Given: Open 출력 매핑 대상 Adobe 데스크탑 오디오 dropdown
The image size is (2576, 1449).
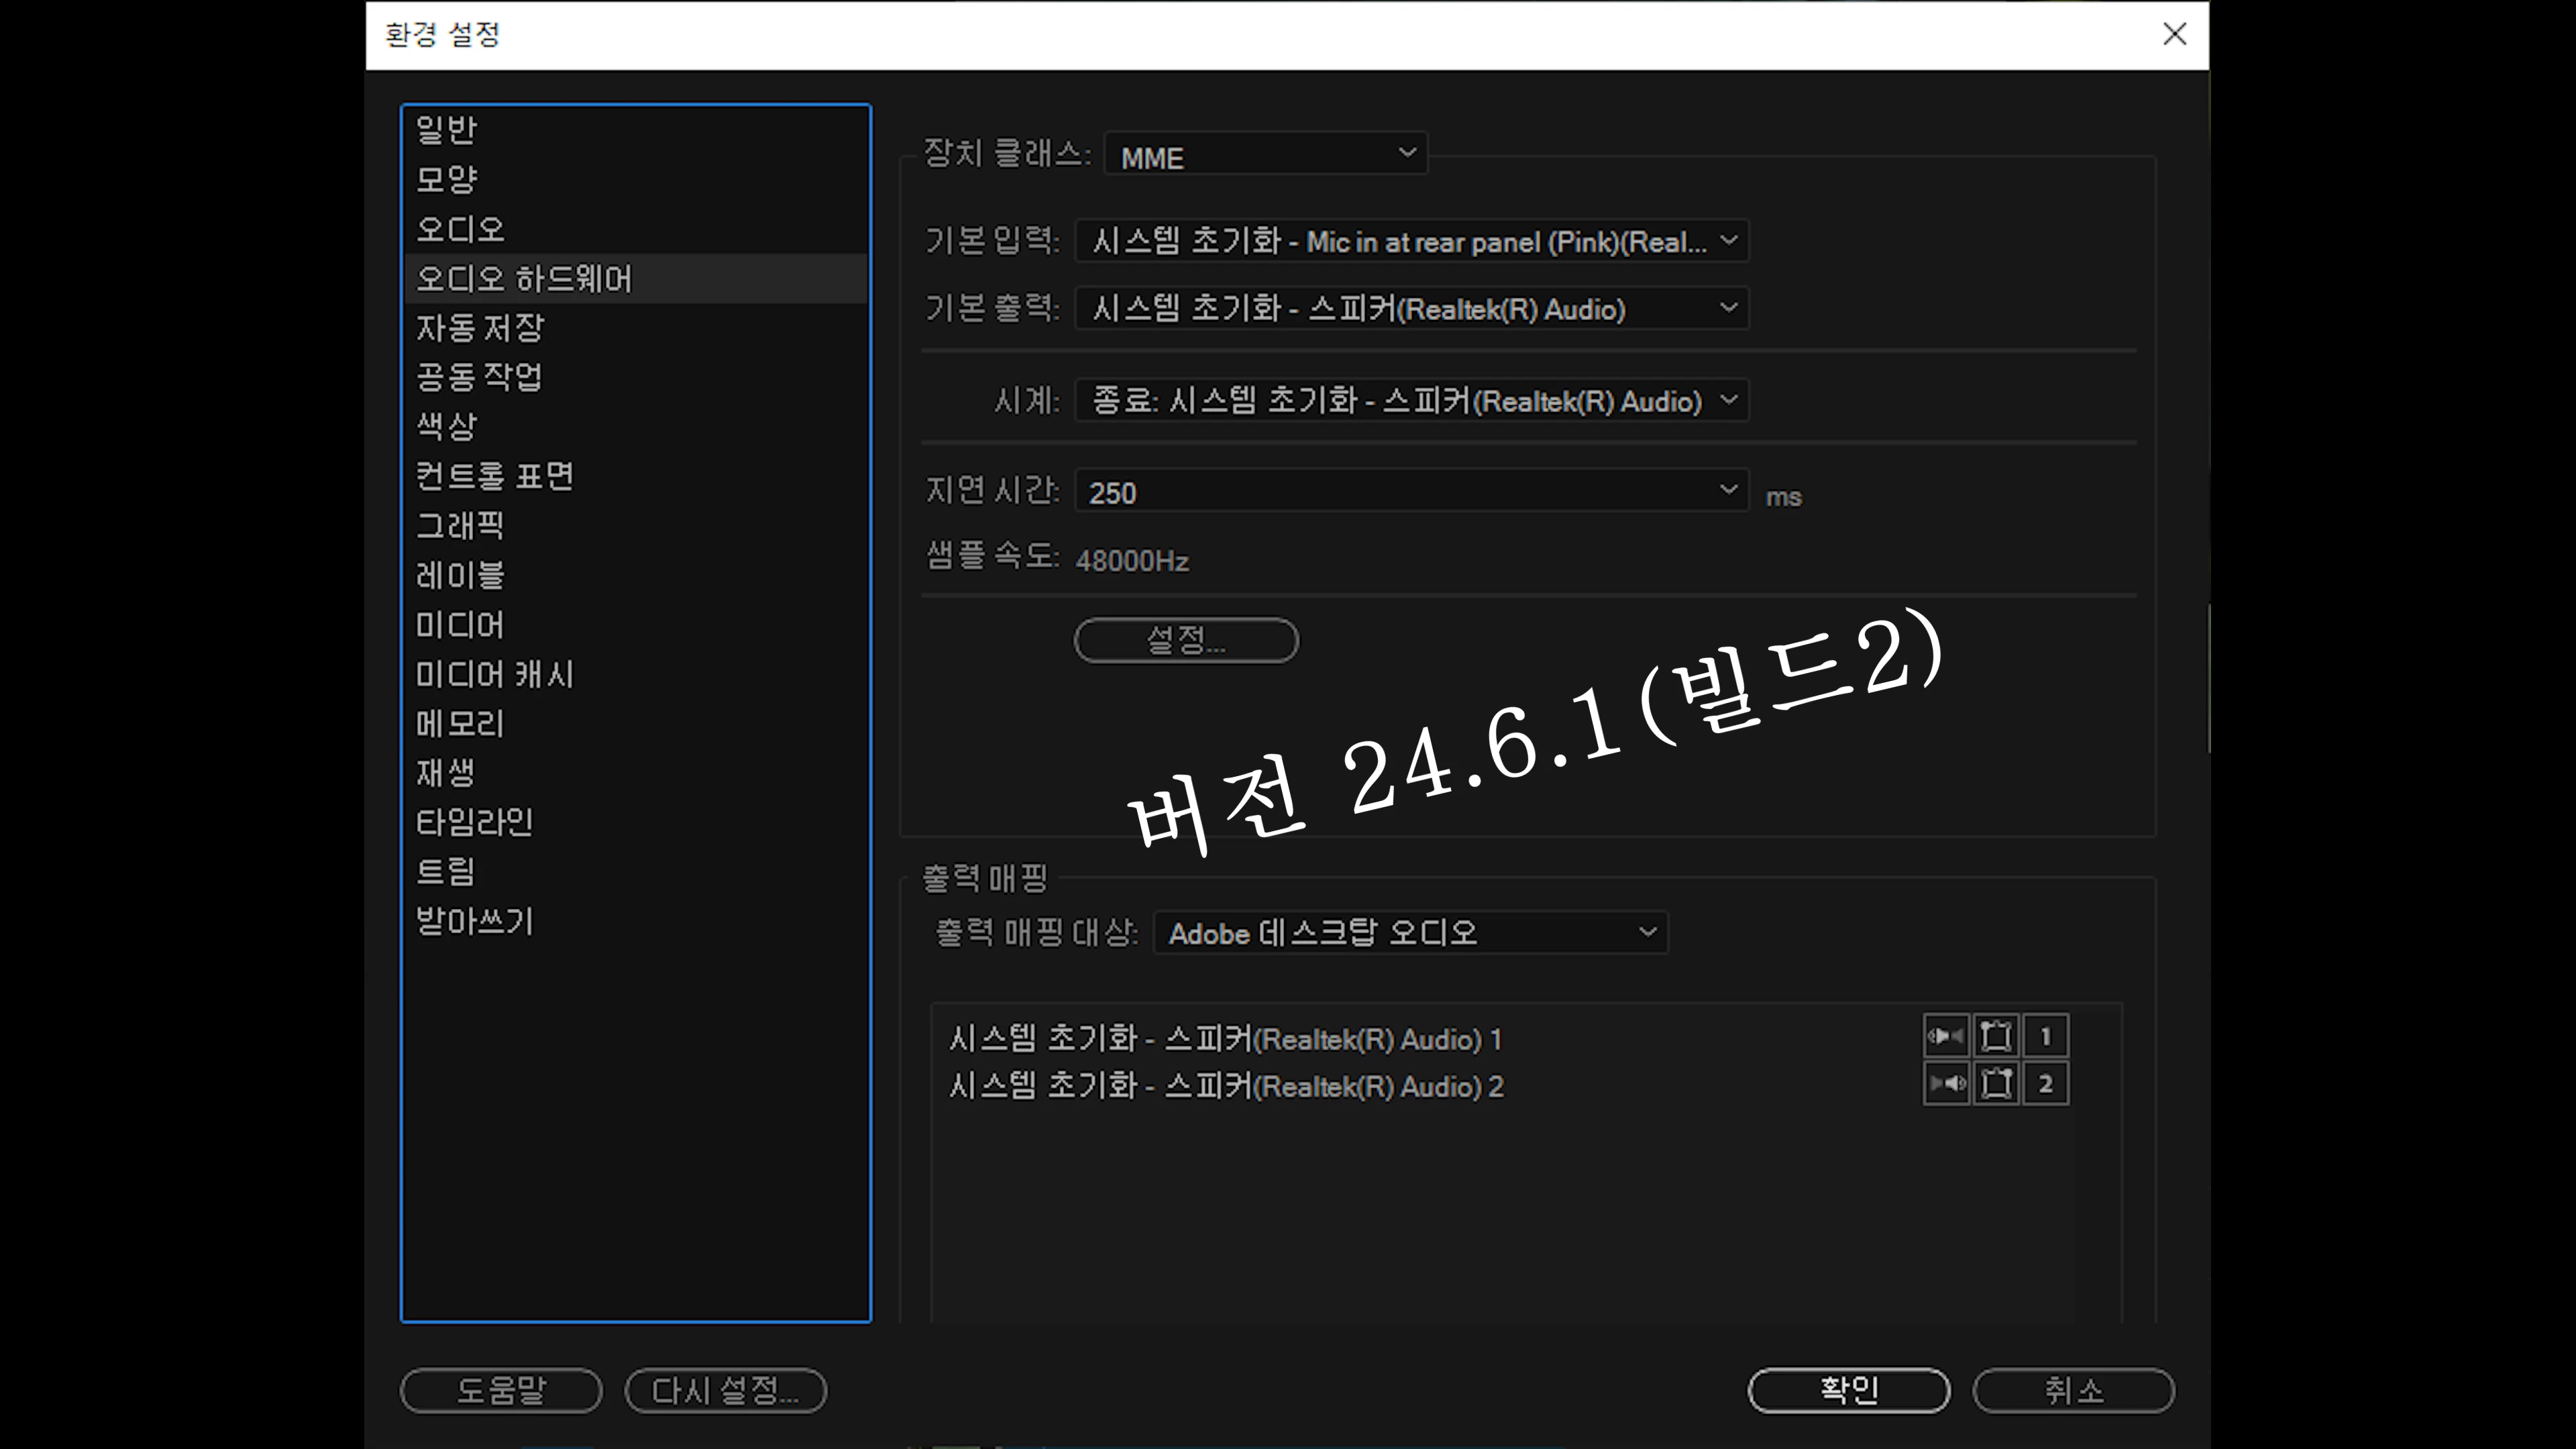Looking at the screenshot, I should (1410, 933).
